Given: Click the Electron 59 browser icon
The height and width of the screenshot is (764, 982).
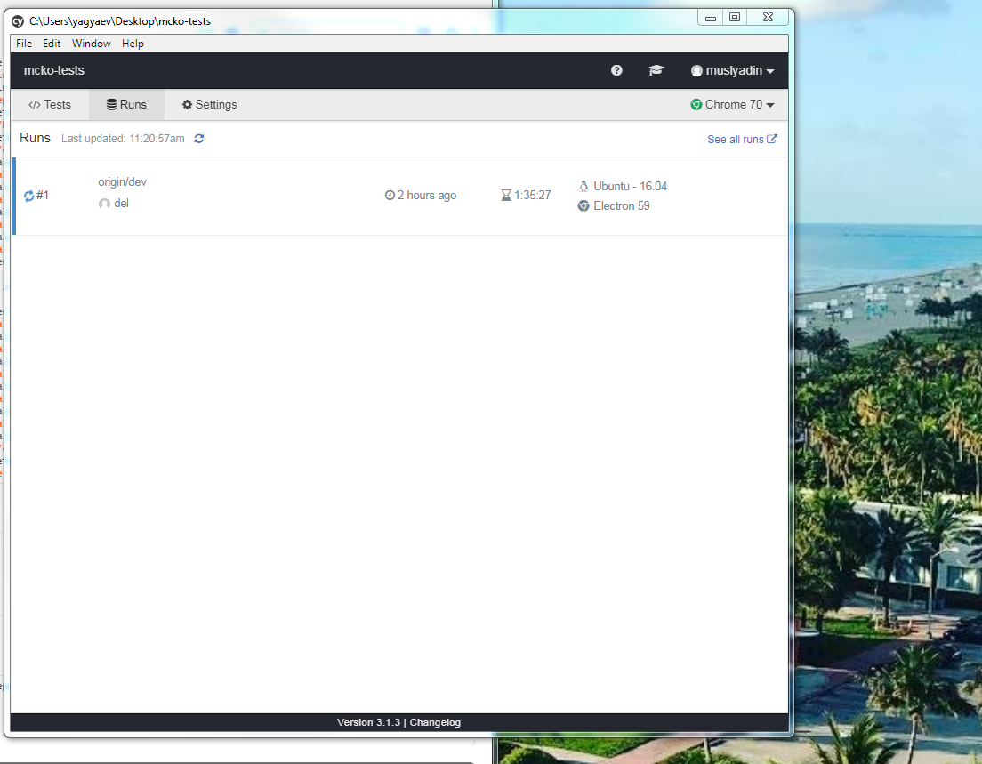Looking at the screenshot, I should [583, 205].
